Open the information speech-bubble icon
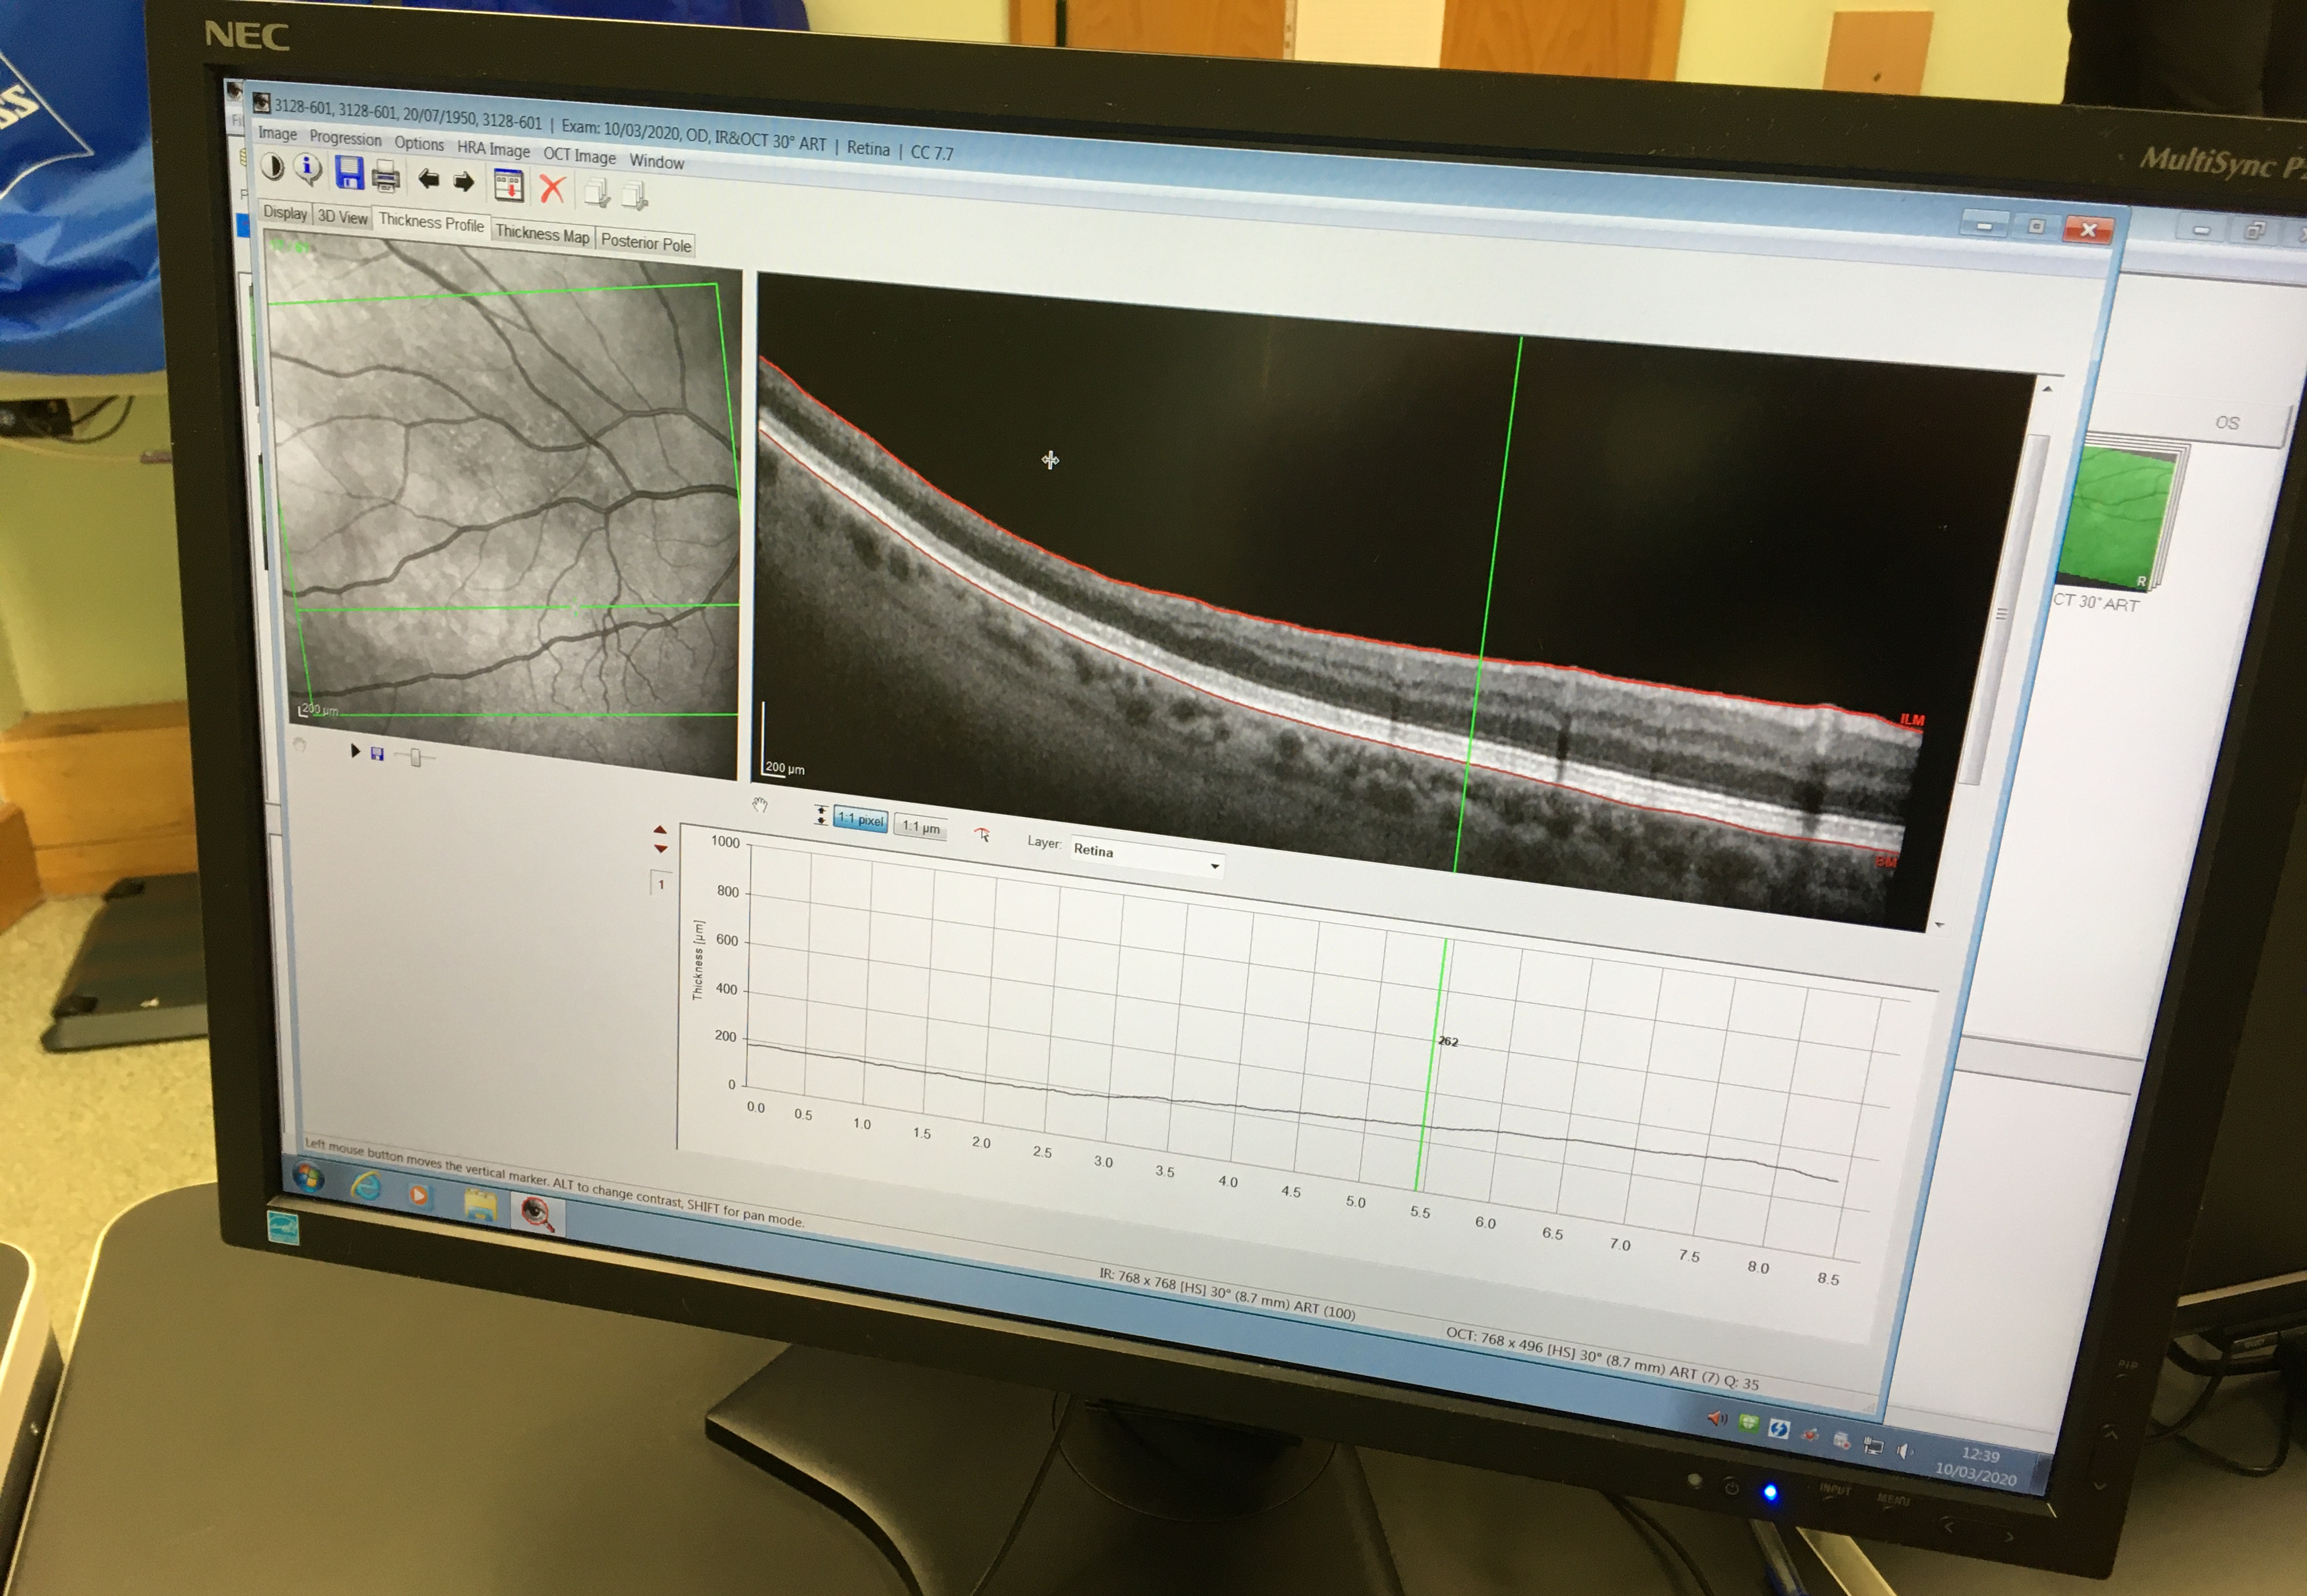The image size is (2307, 1596). (x=308, y=170)
